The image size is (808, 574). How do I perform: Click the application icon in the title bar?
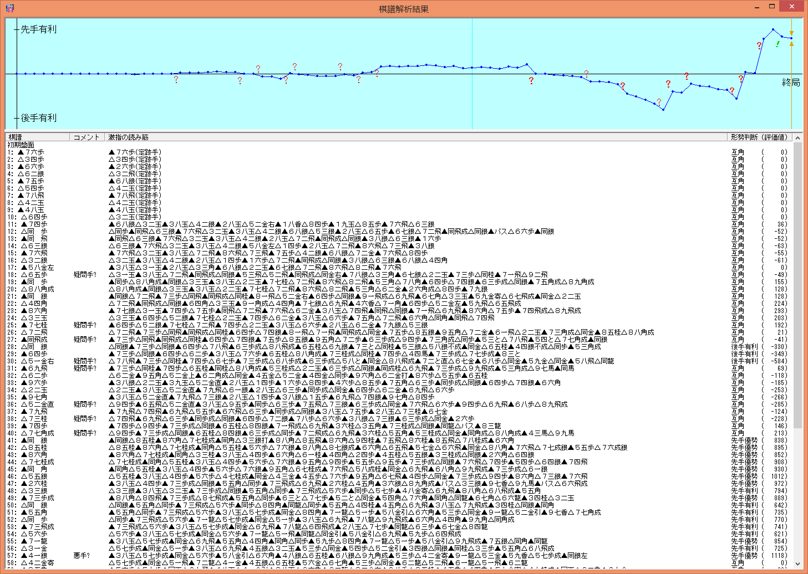[9, 8]
